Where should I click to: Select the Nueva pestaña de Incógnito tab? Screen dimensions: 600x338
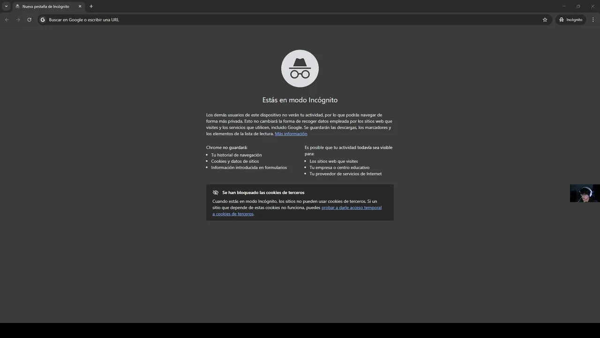45,7
